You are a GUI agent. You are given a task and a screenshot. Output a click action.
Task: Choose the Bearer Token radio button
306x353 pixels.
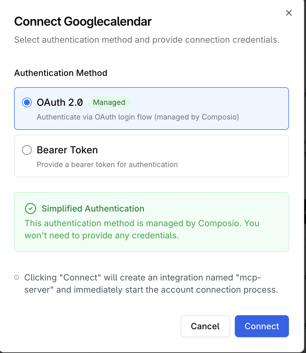tap(27, 150)
